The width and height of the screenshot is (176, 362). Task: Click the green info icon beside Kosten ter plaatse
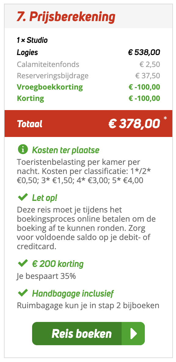(23, 150)
